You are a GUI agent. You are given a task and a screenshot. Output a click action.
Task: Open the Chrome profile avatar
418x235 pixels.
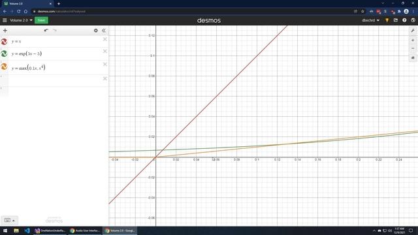click(406, 12)
